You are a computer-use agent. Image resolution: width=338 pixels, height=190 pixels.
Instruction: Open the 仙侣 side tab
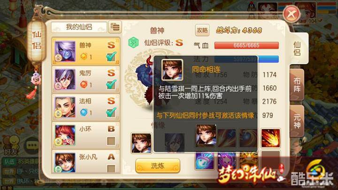click(x=297, y=49)
